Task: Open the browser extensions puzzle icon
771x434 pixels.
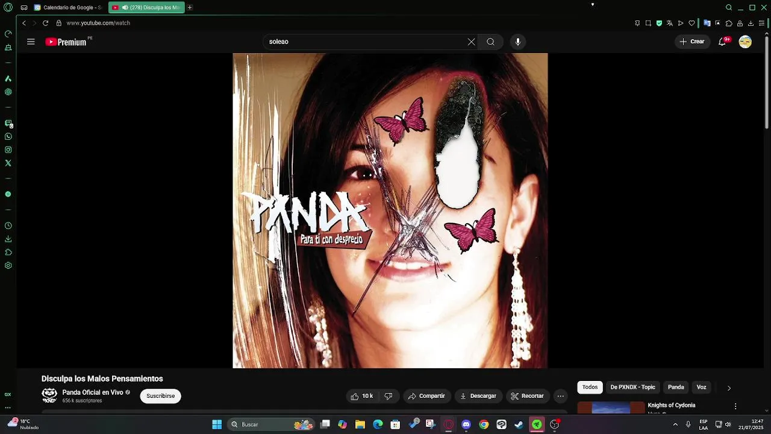Action: [729, 23]
